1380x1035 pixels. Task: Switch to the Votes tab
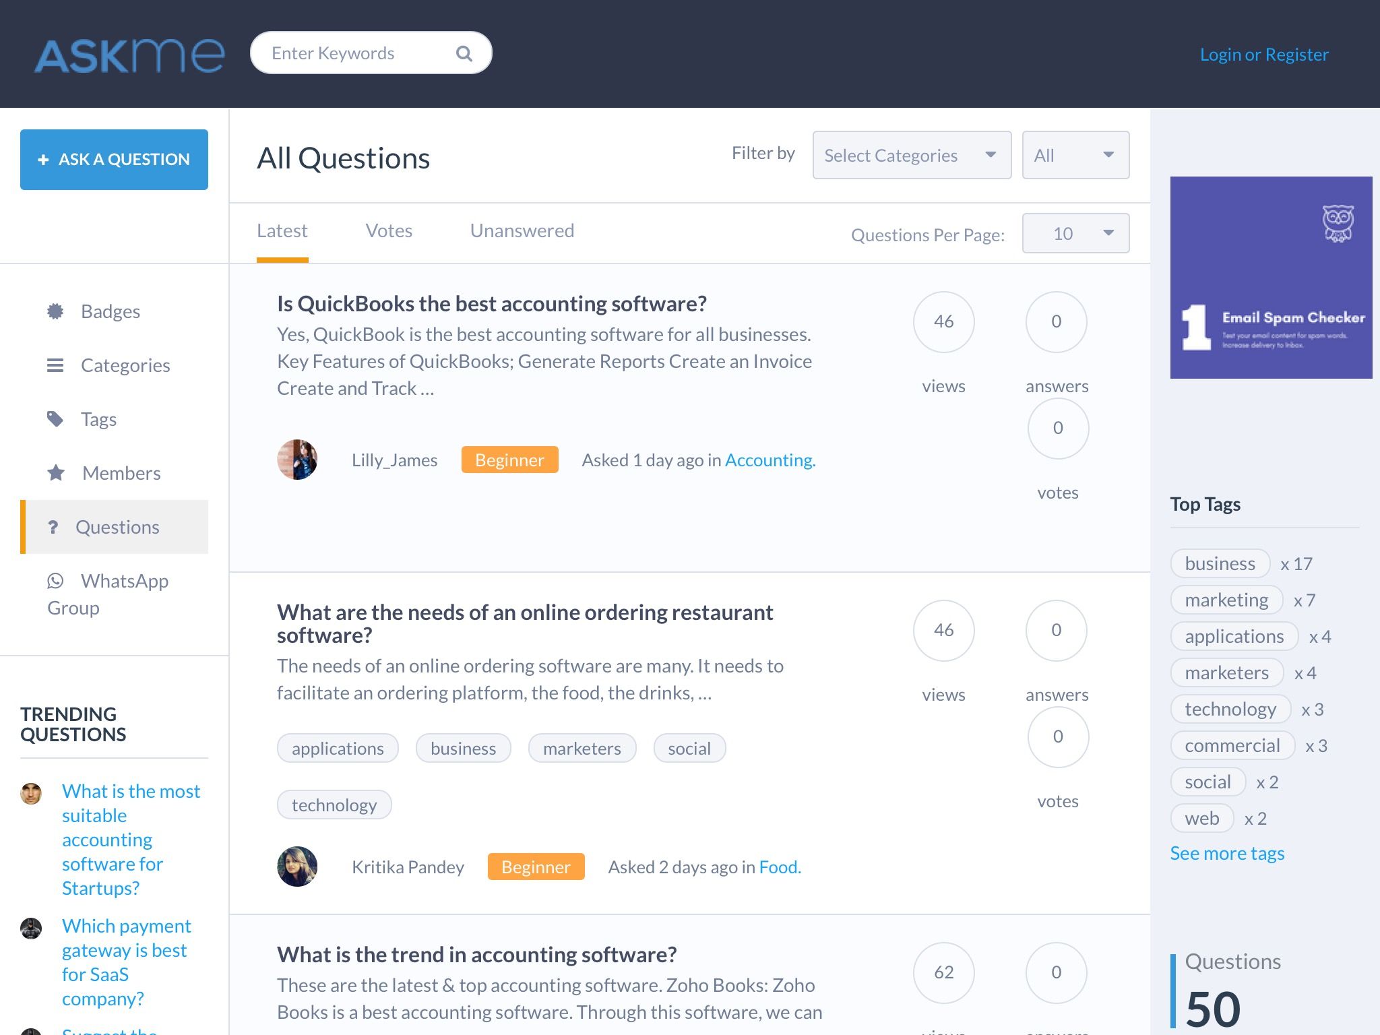389,231
